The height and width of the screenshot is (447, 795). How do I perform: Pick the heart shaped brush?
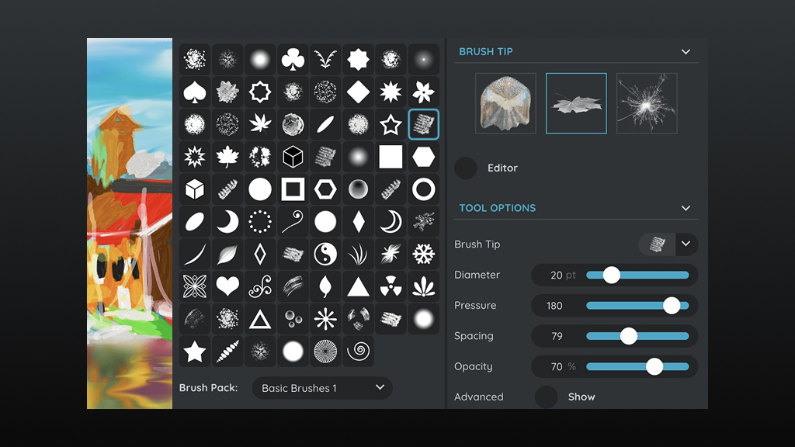(x=227, y=286)
